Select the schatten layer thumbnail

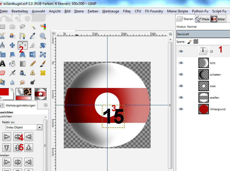203,74
